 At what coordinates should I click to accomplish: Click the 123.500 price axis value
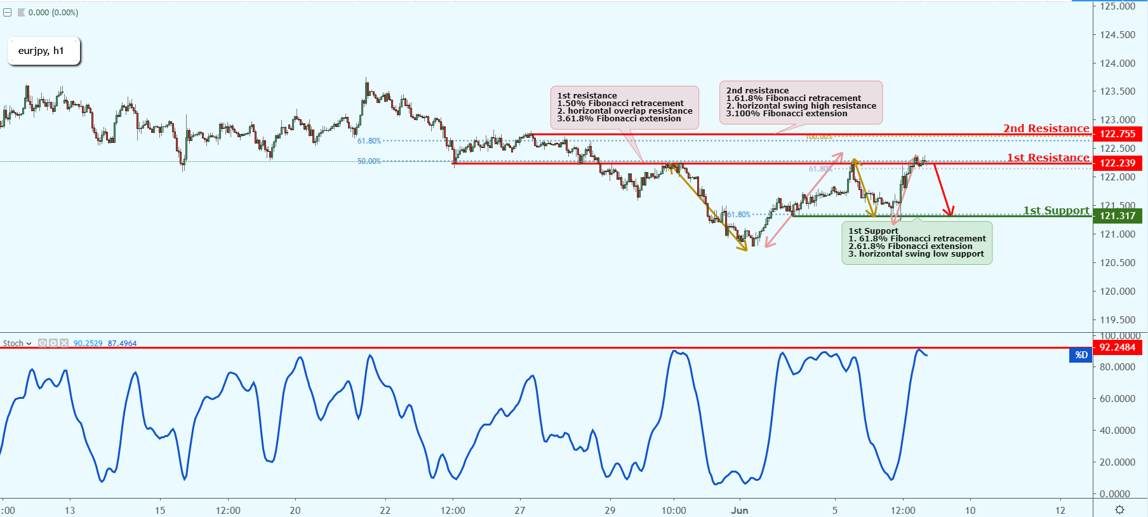(x=1118, y=91)
